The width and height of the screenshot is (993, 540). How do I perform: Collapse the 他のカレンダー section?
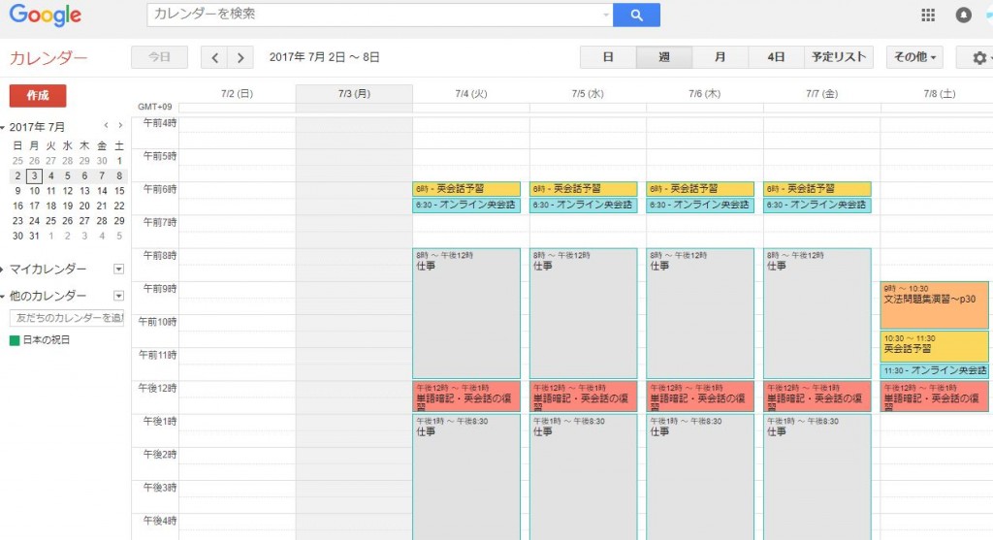point(3,297)
